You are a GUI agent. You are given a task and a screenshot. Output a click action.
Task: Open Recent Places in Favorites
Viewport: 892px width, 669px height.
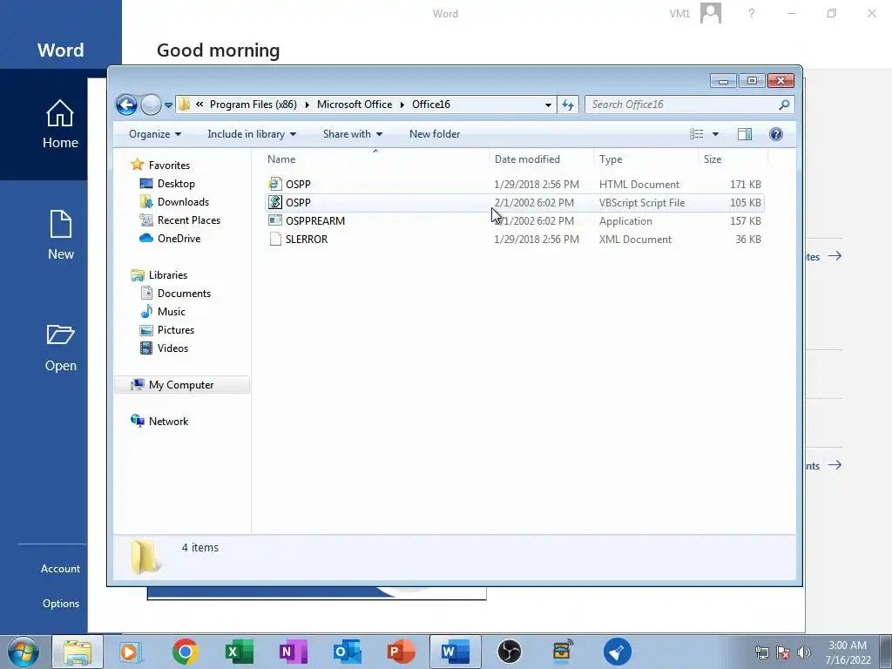[x=188, y=220]
